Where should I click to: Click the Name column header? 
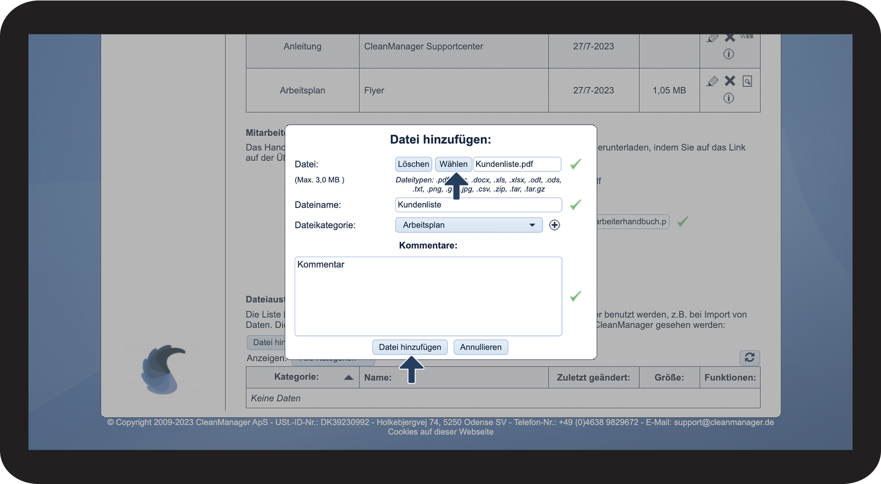[378, 378]
